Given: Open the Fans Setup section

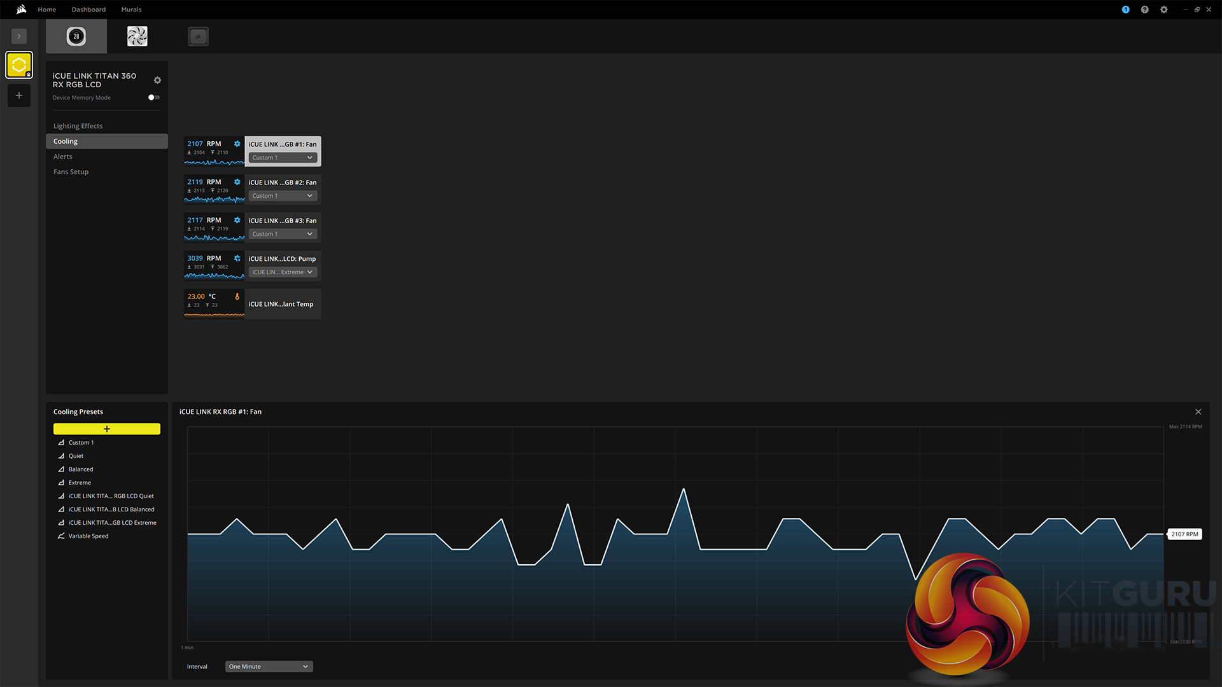Looking at the screenshot, I should 71,172.
